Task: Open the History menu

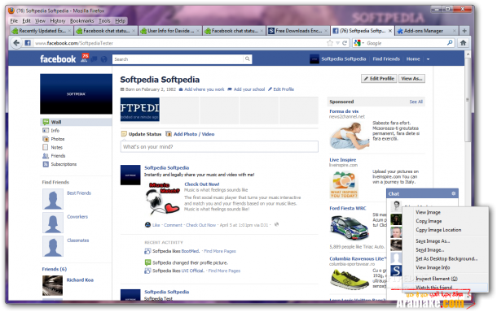Action: click(57, 21)
